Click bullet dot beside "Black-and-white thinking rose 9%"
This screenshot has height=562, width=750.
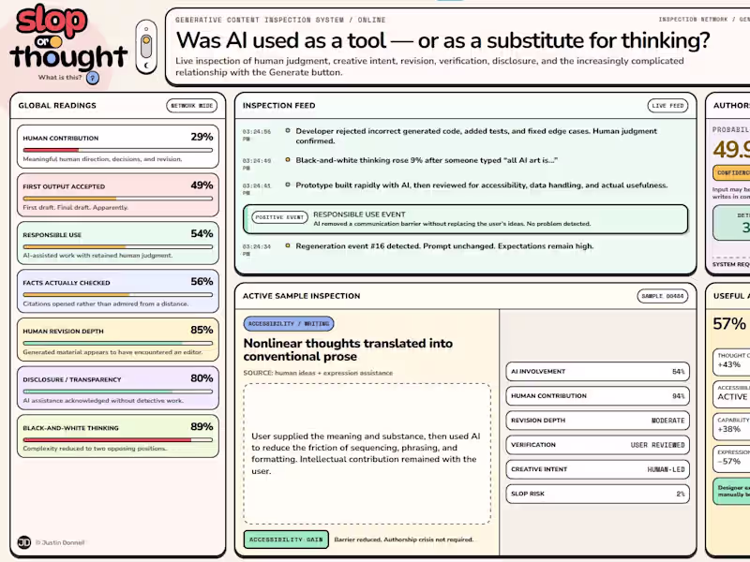coord(288,159)
